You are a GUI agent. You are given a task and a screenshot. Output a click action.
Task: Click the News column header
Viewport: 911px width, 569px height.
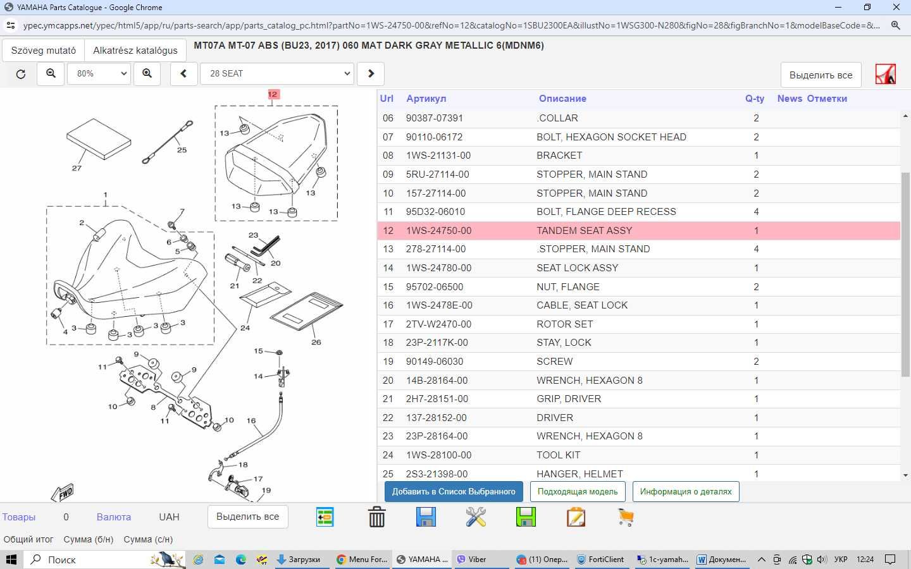pos(790,99)
